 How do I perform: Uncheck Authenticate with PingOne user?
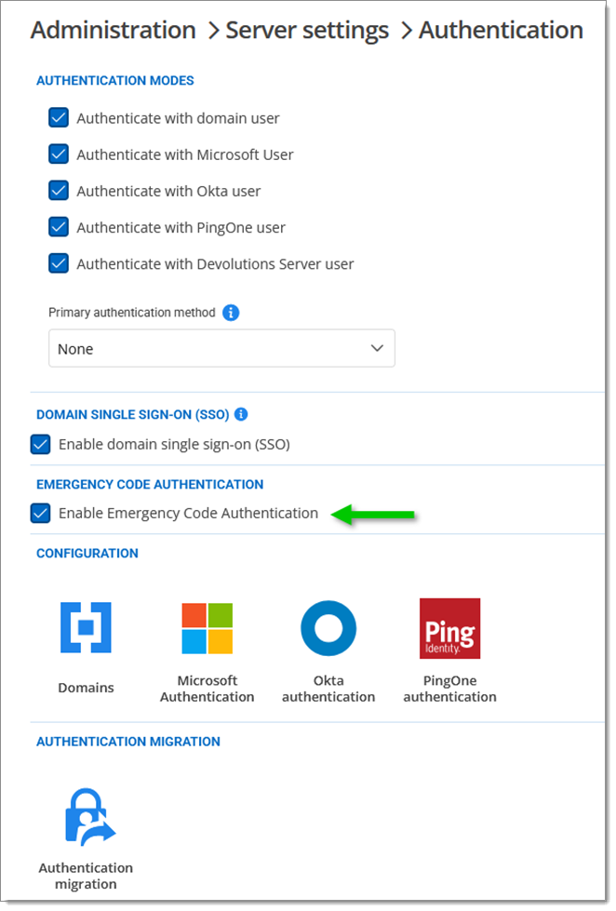[x=58, y=227]
